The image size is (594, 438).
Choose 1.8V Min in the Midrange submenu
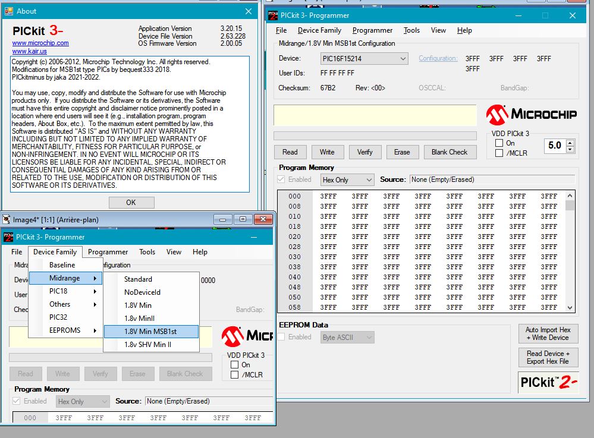click(151, 305)
